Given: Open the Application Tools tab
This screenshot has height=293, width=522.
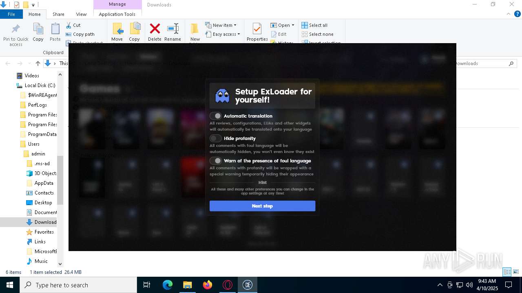Looking at the screenshot, I should [117, 14].
